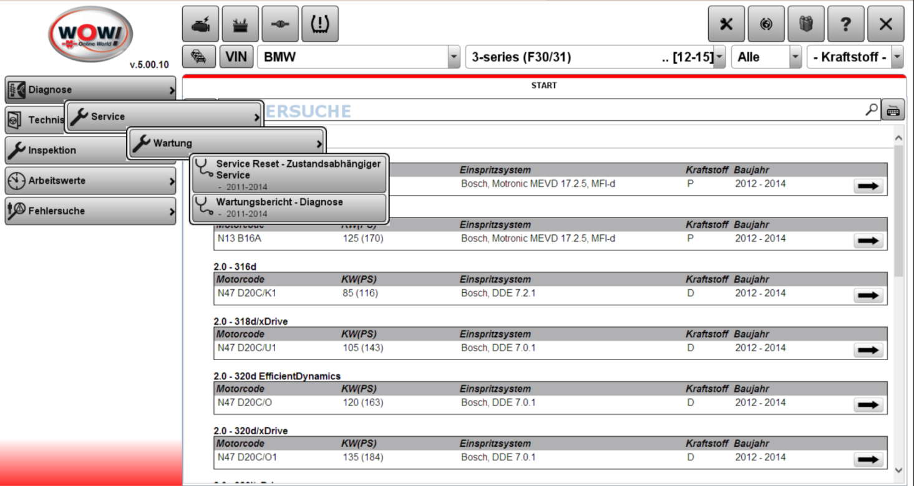
Task: Click the Service submenu chevron
Action: 256,118
